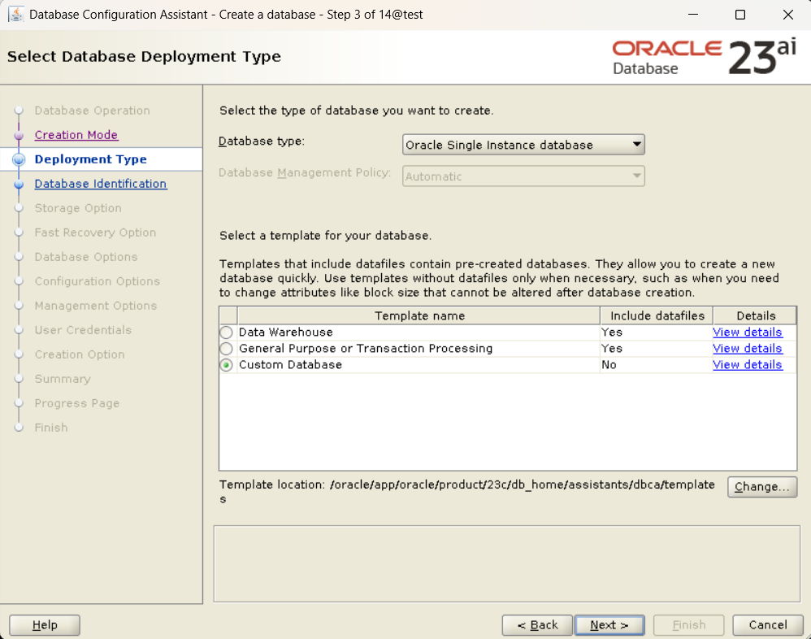View details for Data Warehouse template

click(747, 333)
